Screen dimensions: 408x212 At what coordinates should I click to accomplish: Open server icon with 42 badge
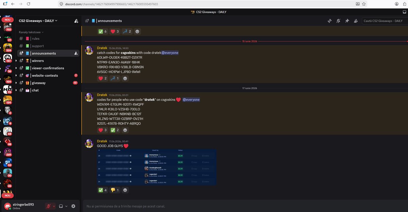coord(7,163)
